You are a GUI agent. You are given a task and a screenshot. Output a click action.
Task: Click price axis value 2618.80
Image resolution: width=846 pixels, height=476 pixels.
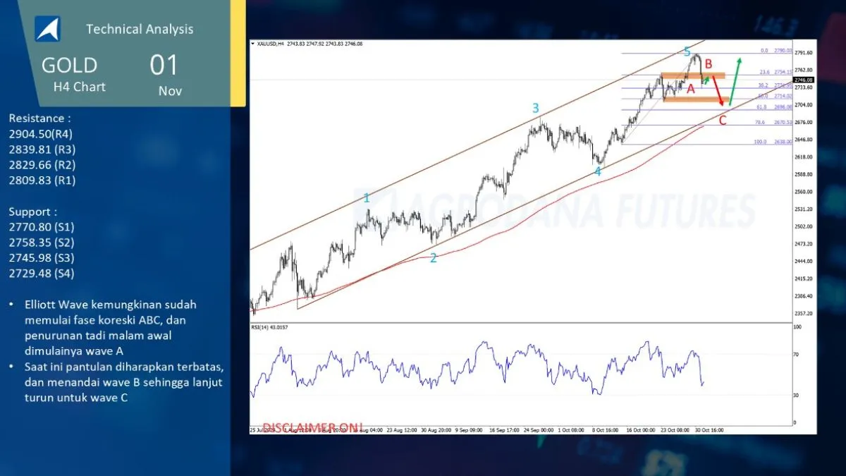[x=803, y=157]
